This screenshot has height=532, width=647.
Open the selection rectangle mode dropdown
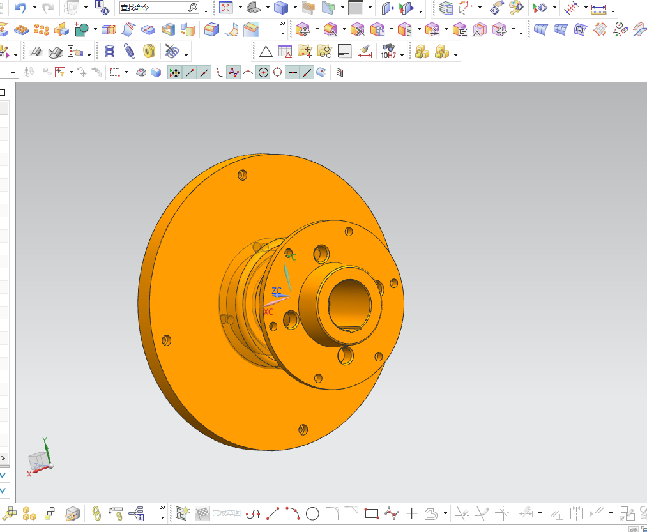[x=126, y=72]
